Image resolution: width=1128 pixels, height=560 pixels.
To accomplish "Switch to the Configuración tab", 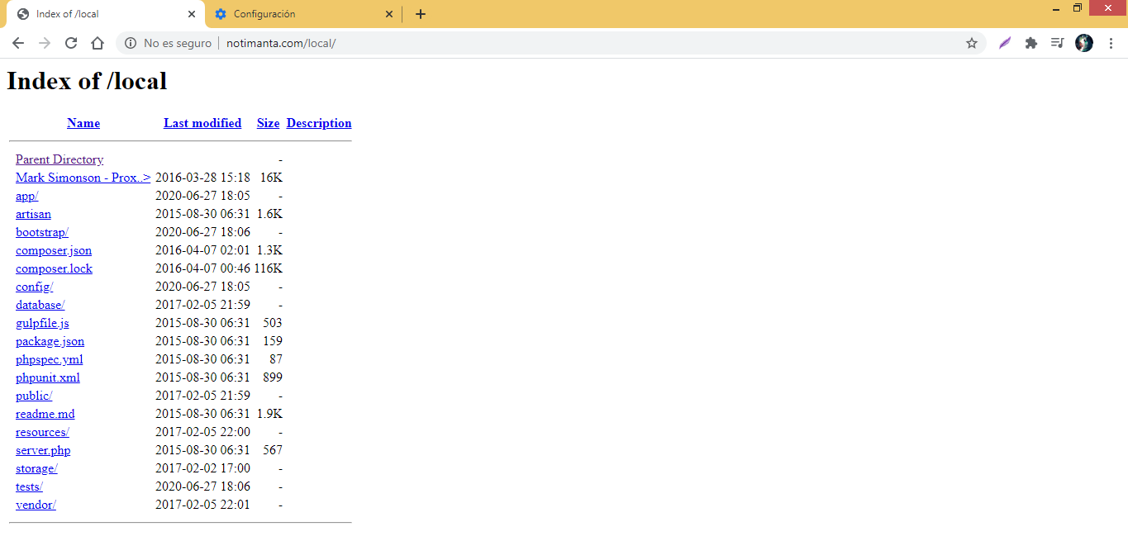I will click(303, 14).
